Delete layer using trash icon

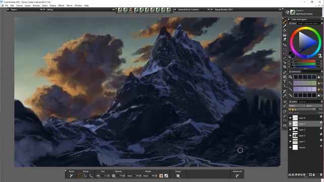tap(321, 174)
